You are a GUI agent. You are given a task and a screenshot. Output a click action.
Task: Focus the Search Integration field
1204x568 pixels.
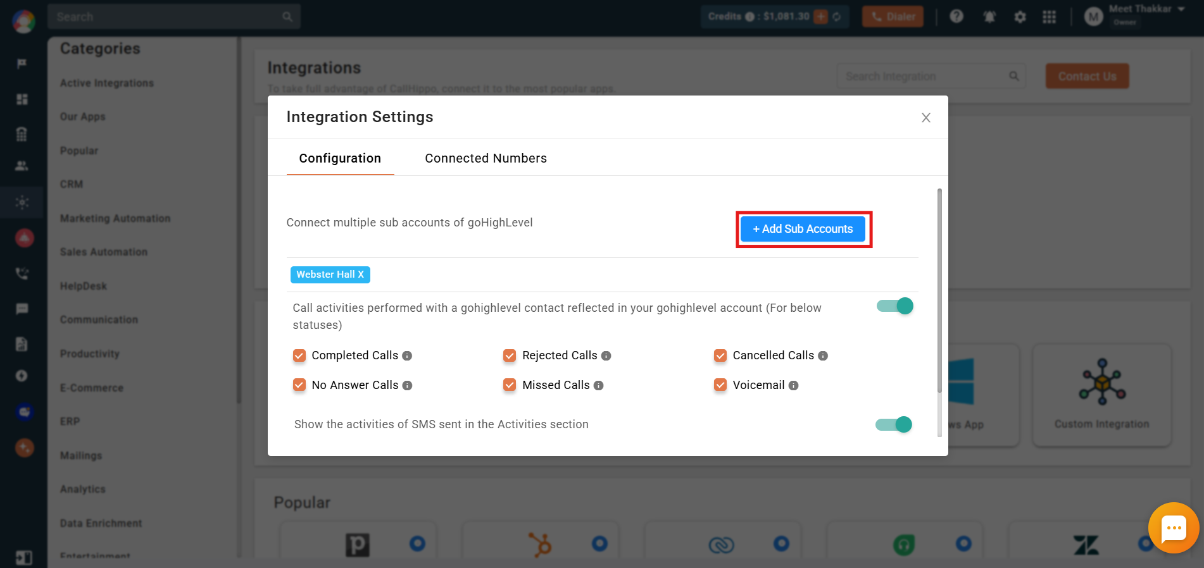[931, 76]
